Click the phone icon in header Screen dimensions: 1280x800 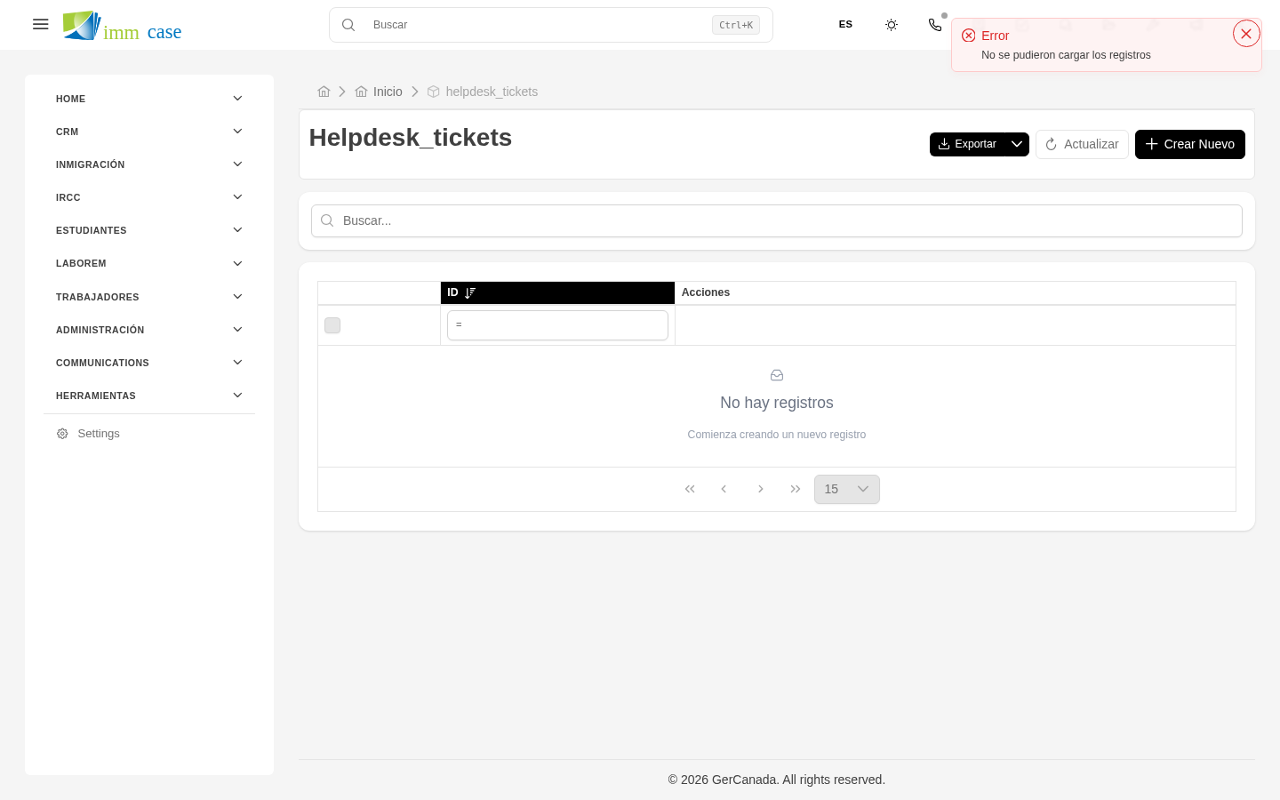pos(935,25)
